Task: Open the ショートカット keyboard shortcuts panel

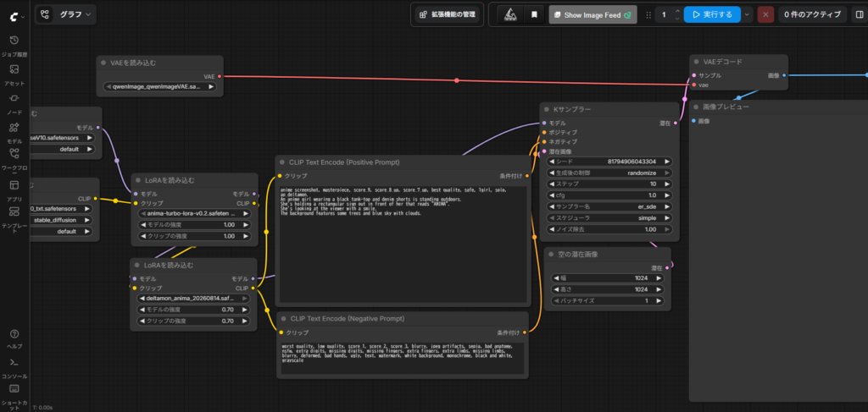Action: (x=14, y=397)
